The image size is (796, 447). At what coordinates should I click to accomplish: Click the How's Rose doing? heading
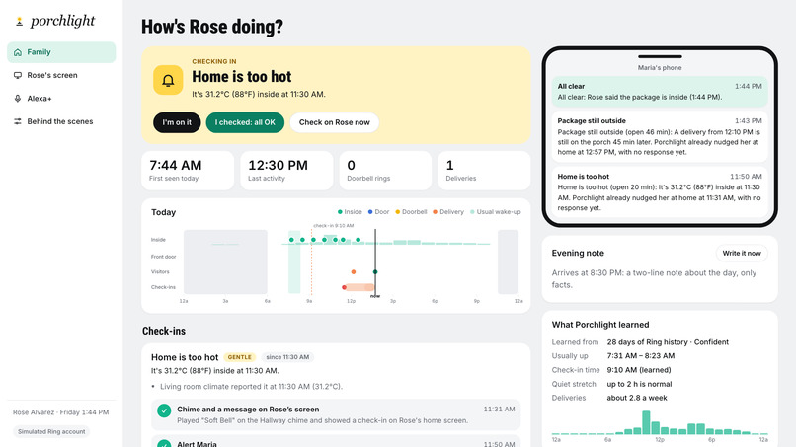pos(212,27)
